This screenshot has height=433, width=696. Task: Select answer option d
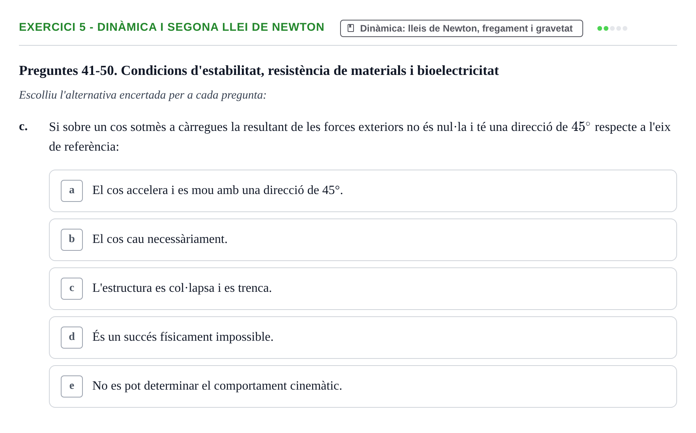click(x=363, y=338)
